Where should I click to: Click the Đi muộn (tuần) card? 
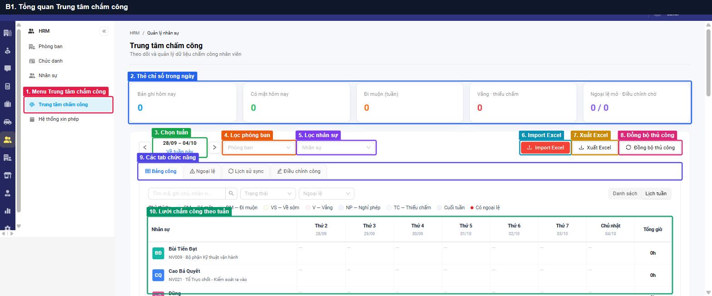410,102
